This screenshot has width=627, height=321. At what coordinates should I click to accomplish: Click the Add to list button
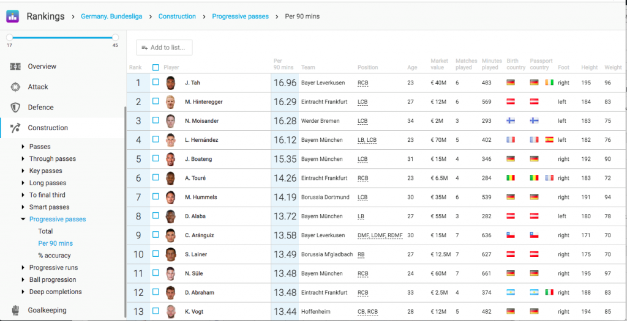coord(164,48)
